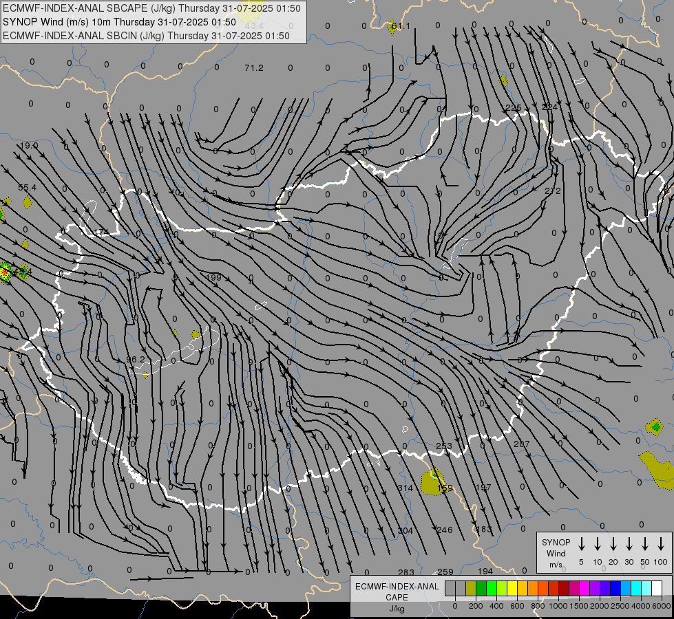Select the dark red CAPE legend swatch
The image size is (674, 619).
coord(564,589)
